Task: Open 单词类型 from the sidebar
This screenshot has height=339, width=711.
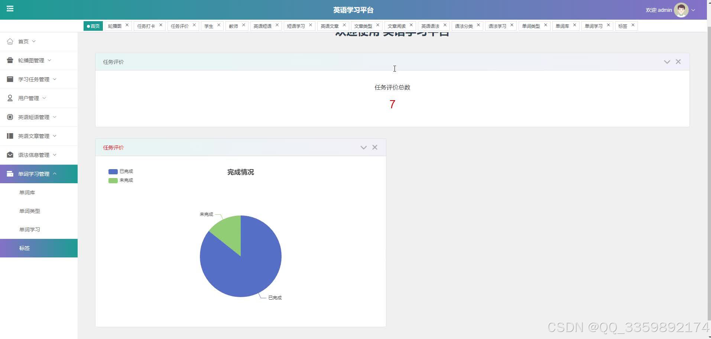Action: point(30,211)
